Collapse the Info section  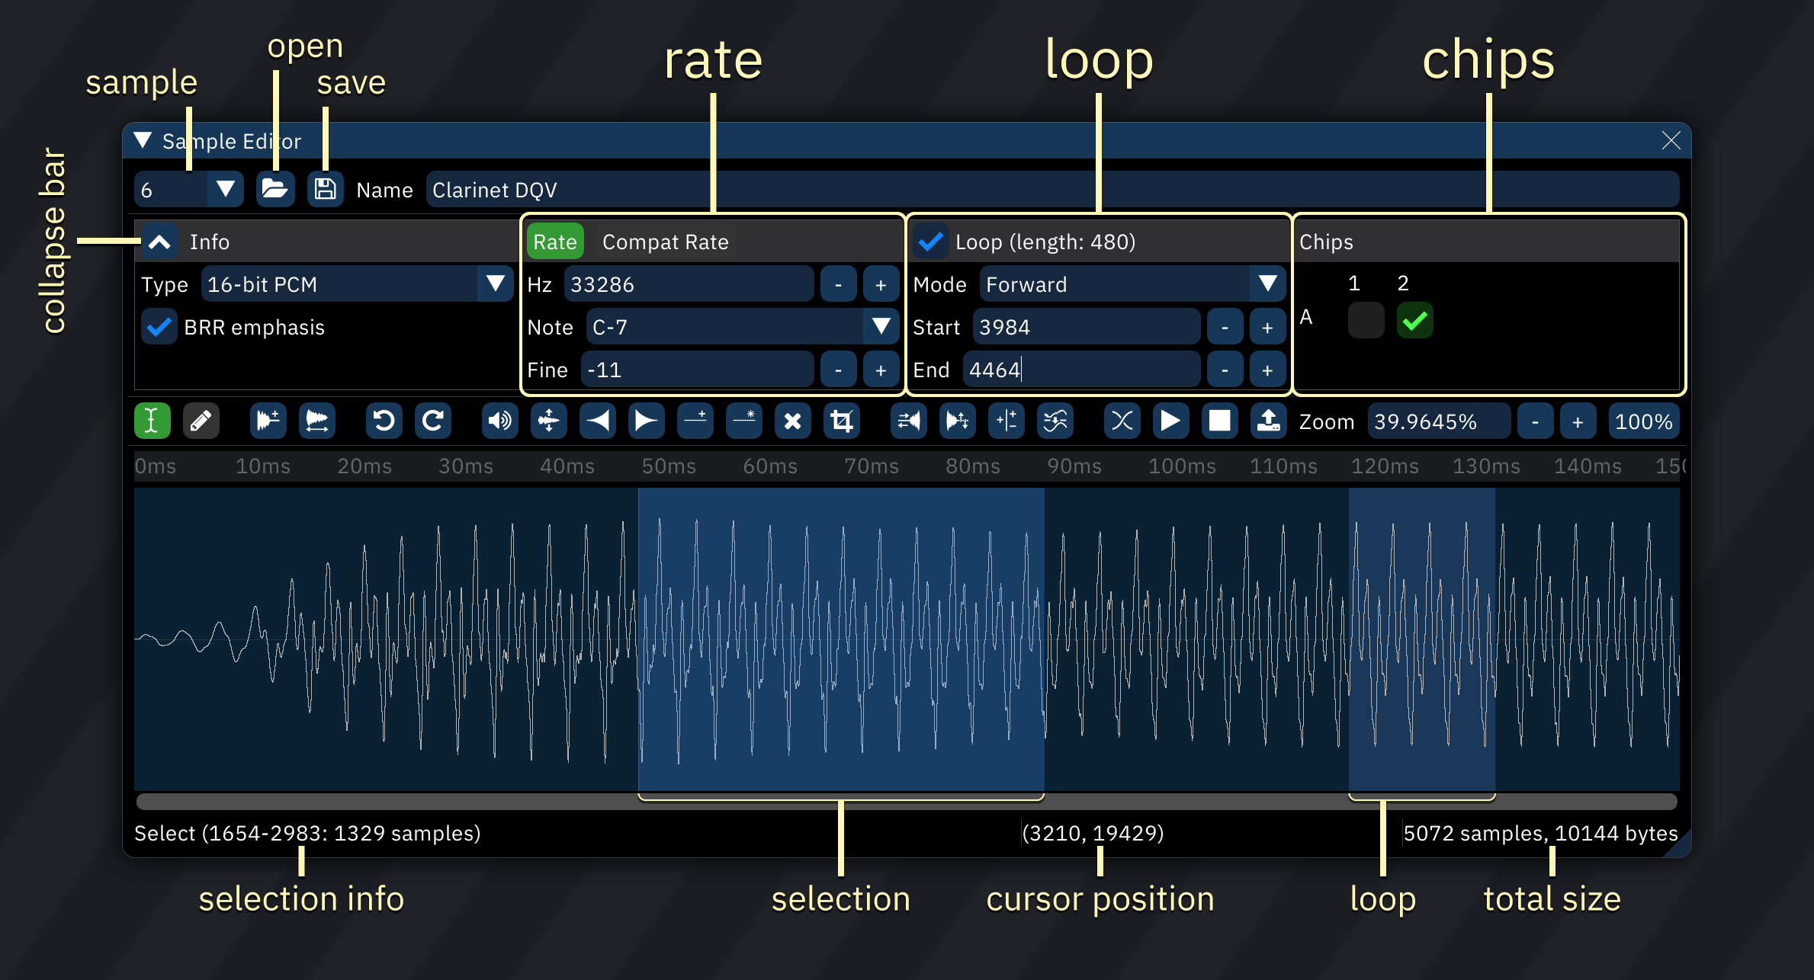(159, 242)
